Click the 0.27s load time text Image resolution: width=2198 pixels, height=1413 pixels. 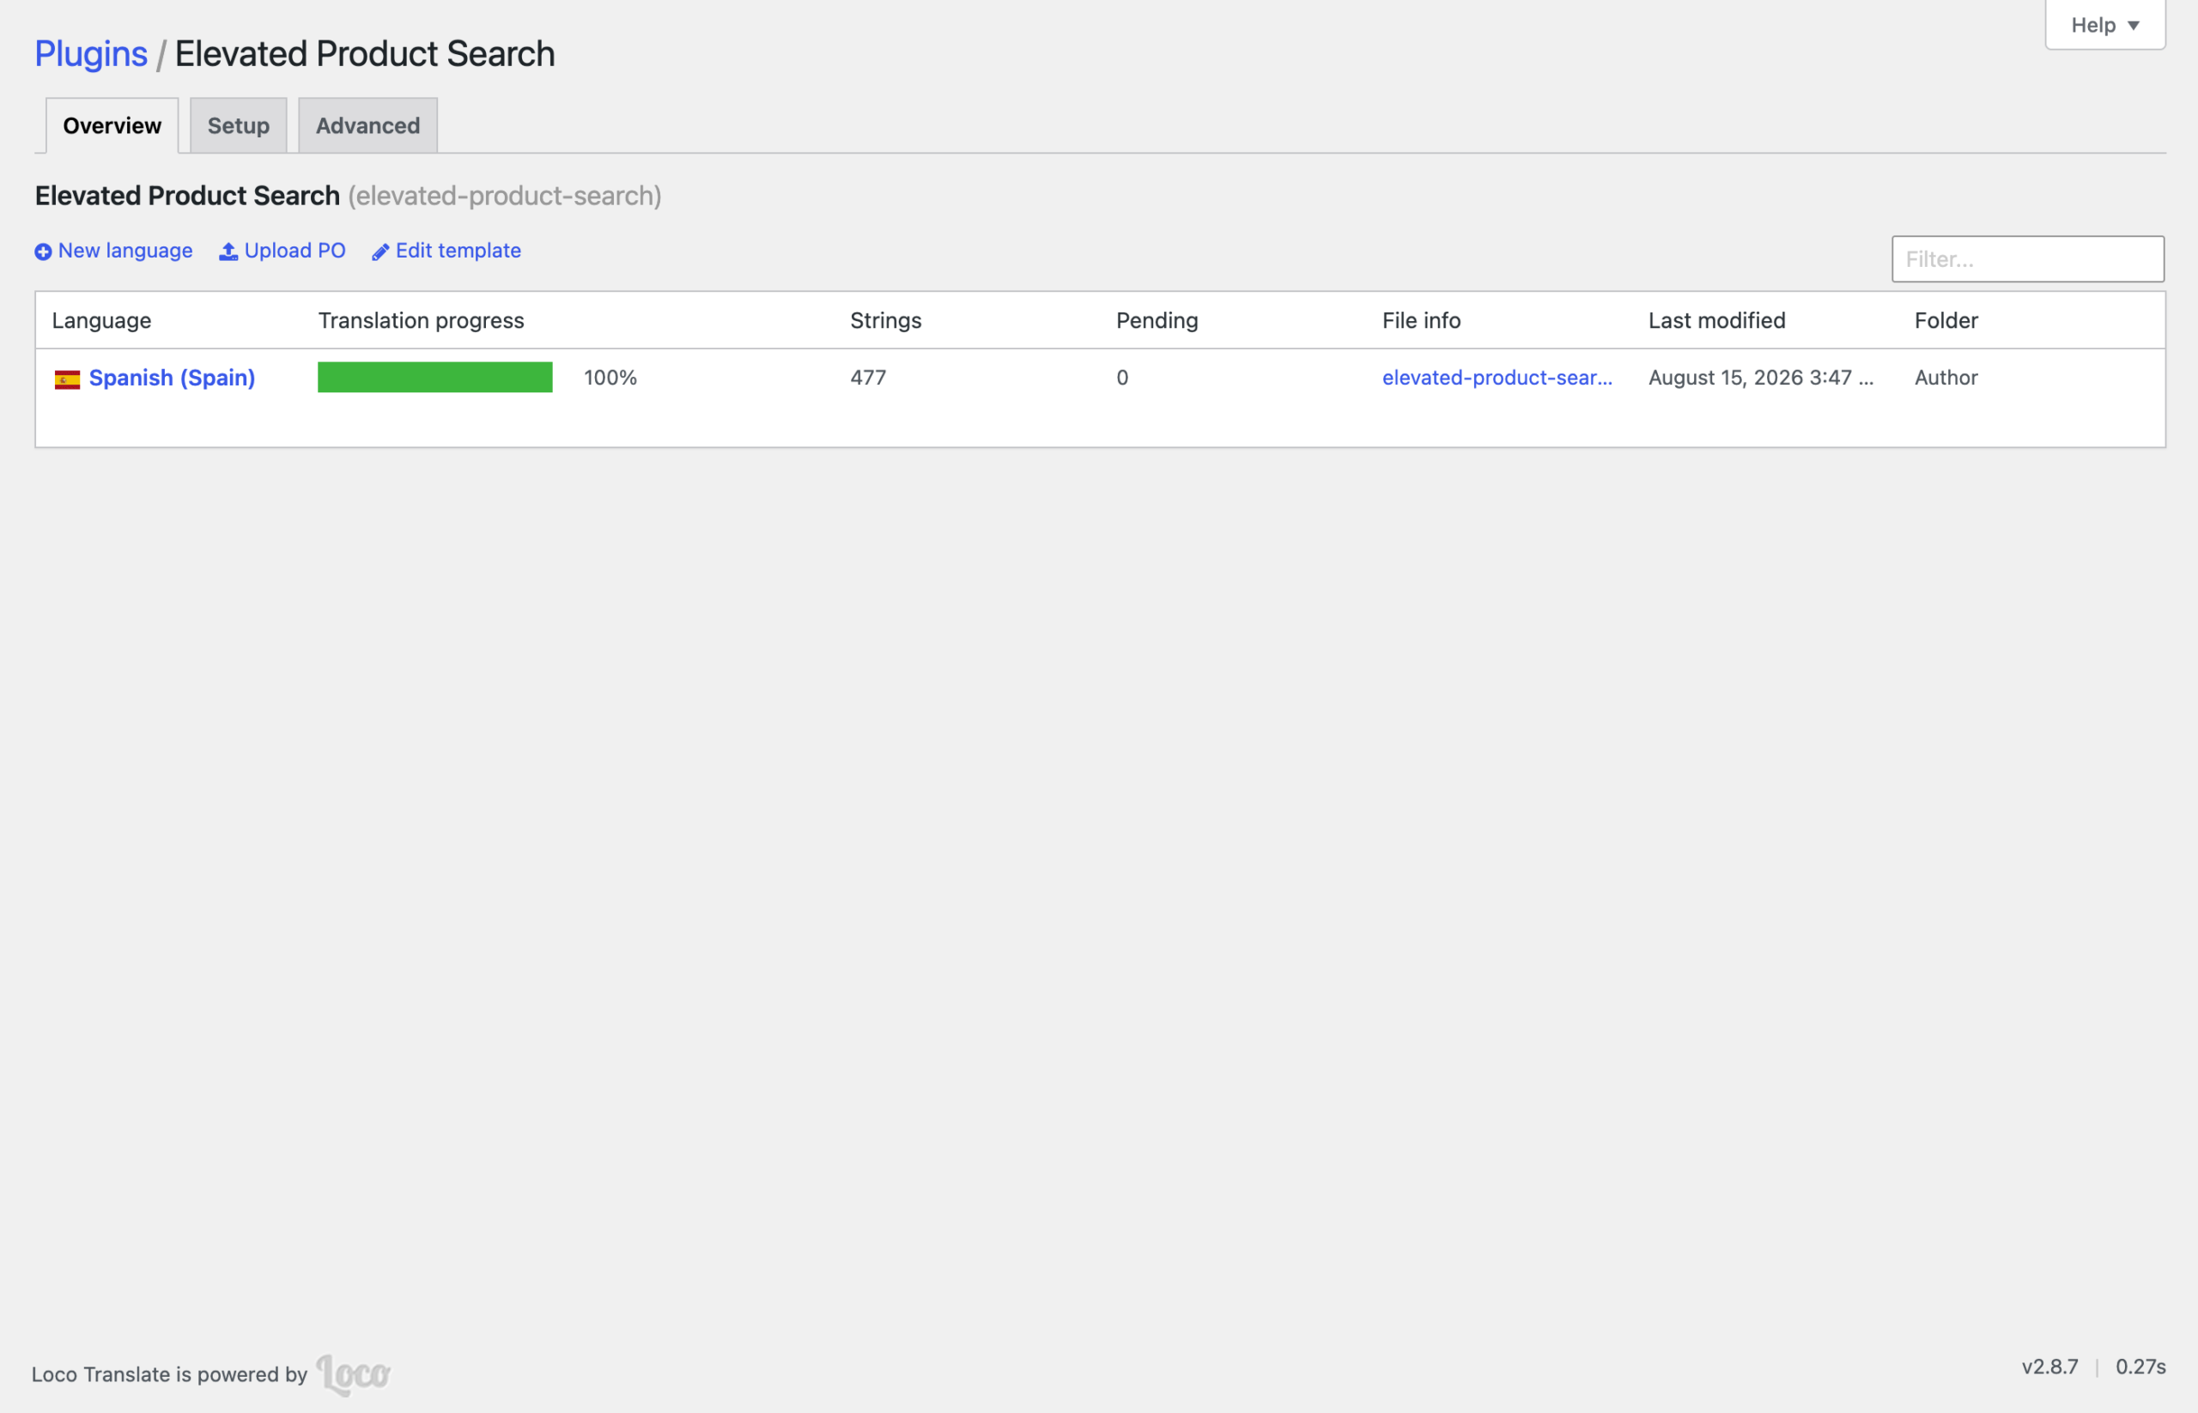2141,1366
